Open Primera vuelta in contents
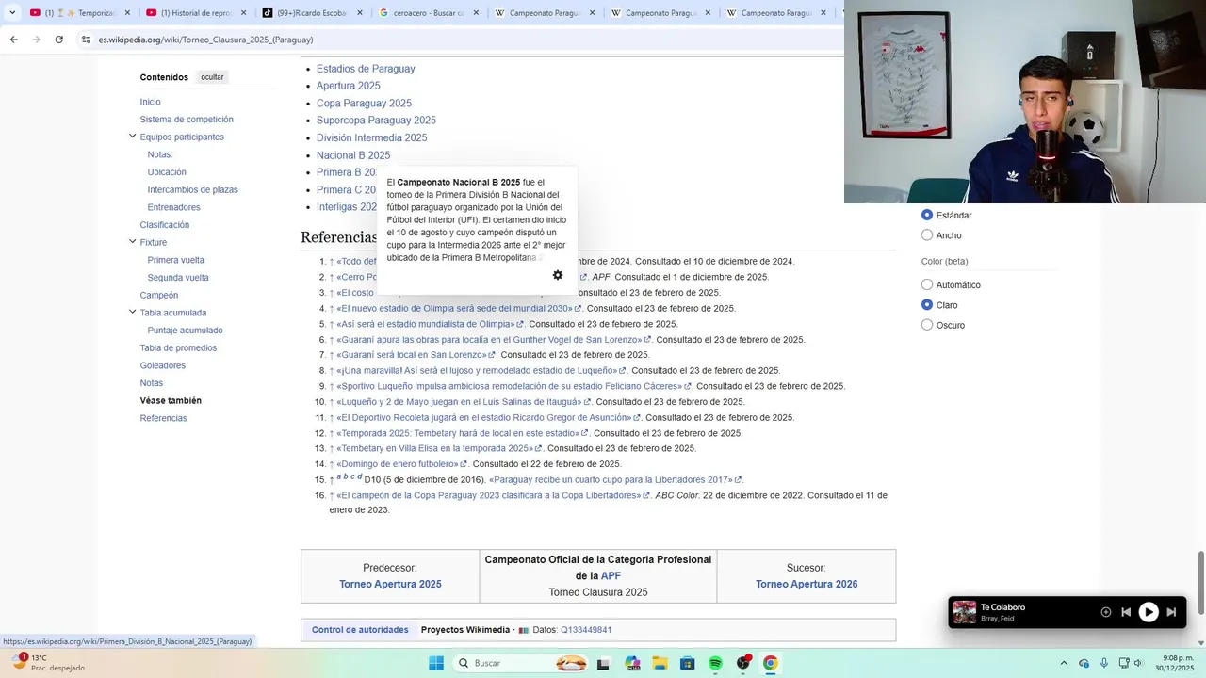Viewport: 1206px width, 678px height. 175,260
